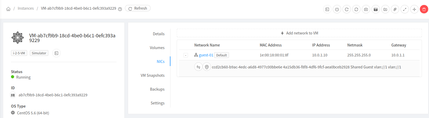The width and height of the screenshot is (429, 118).
Task: Open the VM Snapshots tab
Action: coord(153,75)
